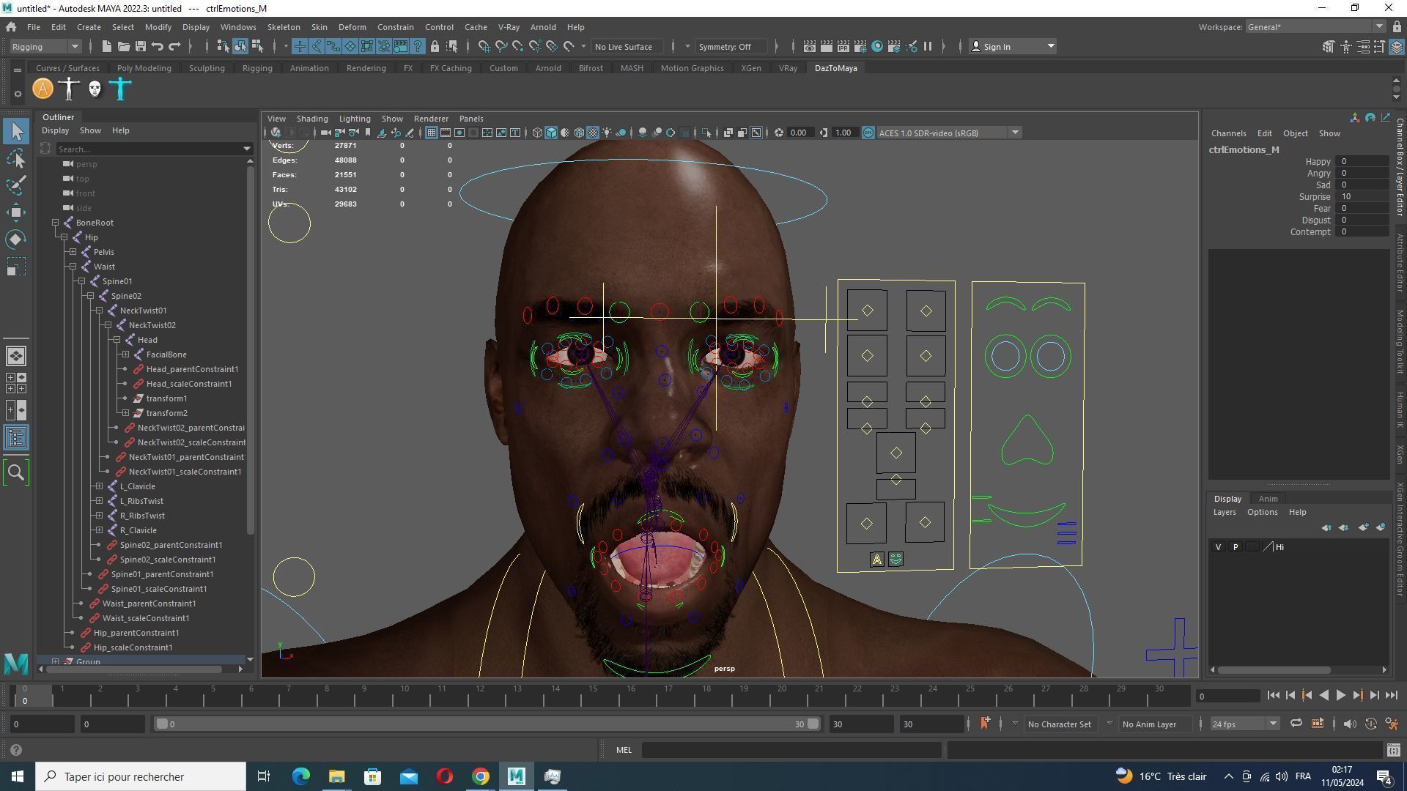Select the Head joint in Outliner

147,340
